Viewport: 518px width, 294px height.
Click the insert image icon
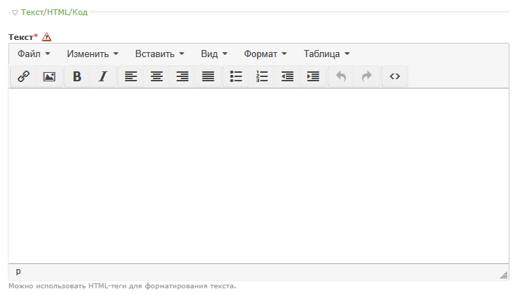point(49,76)
